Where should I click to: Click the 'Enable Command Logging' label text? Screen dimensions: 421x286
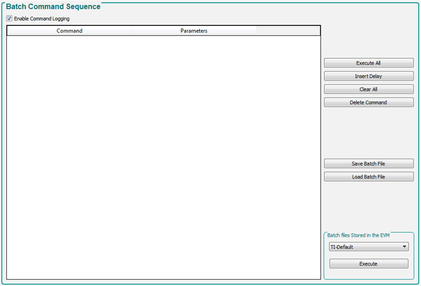[x=42, y=19]
